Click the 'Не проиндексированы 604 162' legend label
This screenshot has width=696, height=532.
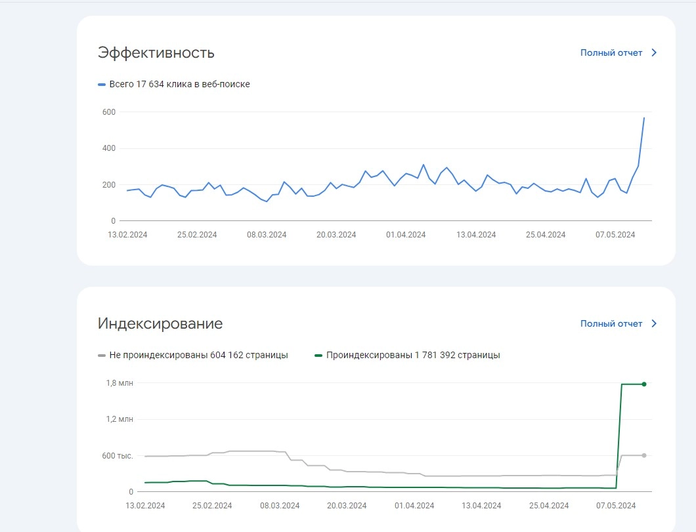tap(198, 355)
